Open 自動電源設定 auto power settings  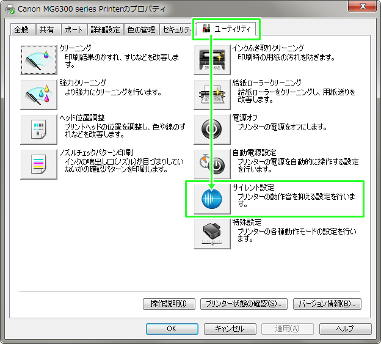tap(212, 164)
